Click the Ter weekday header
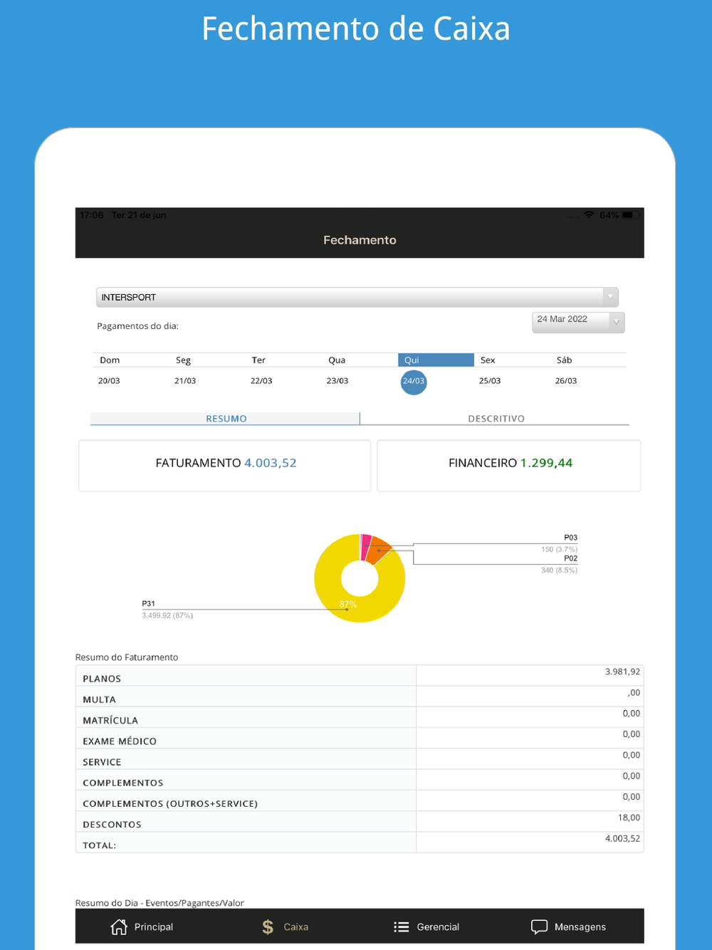Viewport: 712px width, 950px height. pyautogui.click(x=258, y=360)
